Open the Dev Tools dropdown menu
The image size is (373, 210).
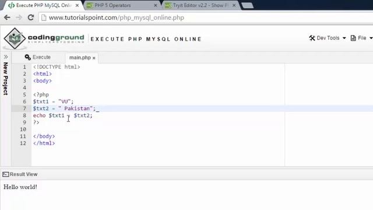[x=328, y=38]
